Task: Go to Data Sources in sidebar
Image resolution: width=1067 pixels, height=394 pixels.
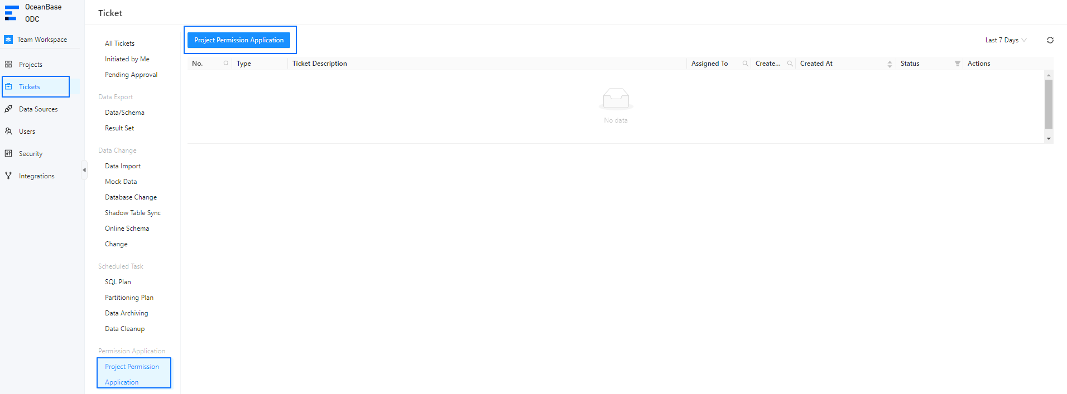Action: click(38, 109)
